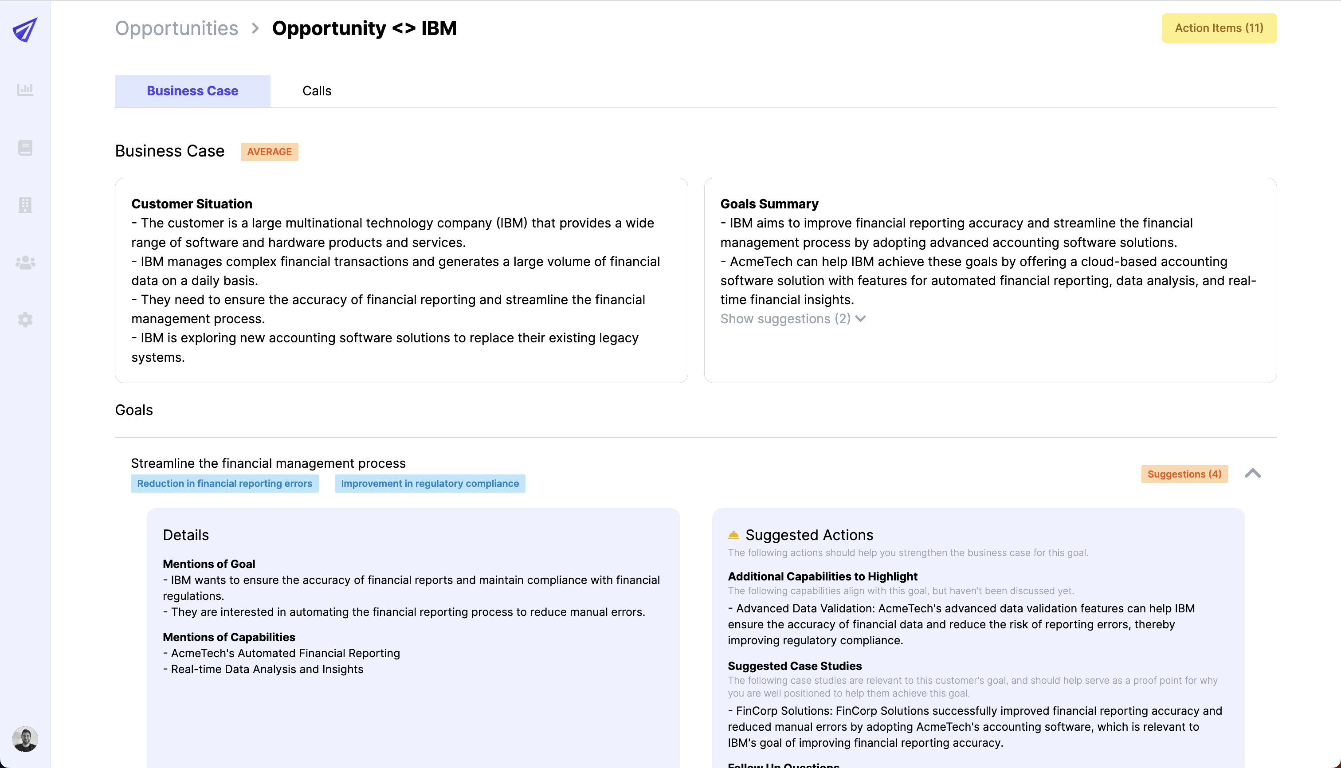Click the Reduction in financial reporting errors tag
1341x768 pixels.
(224, 483)
